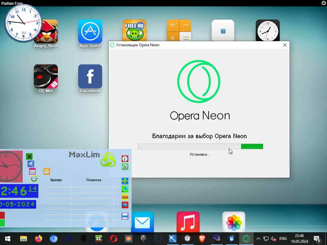
Task: Click the Opera Neon installer logo
Action: tap(199, 81)
